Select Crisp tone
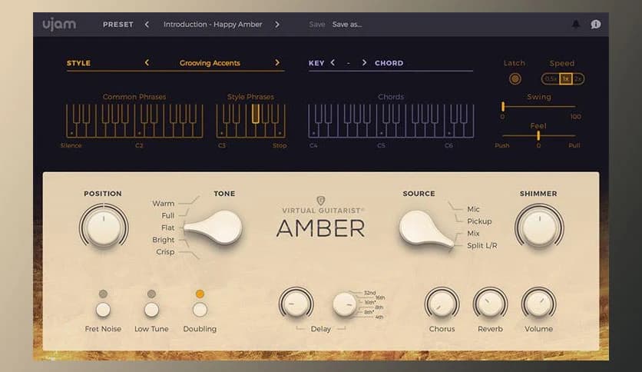This screenshot has width=642, height=372. (165, 251)
